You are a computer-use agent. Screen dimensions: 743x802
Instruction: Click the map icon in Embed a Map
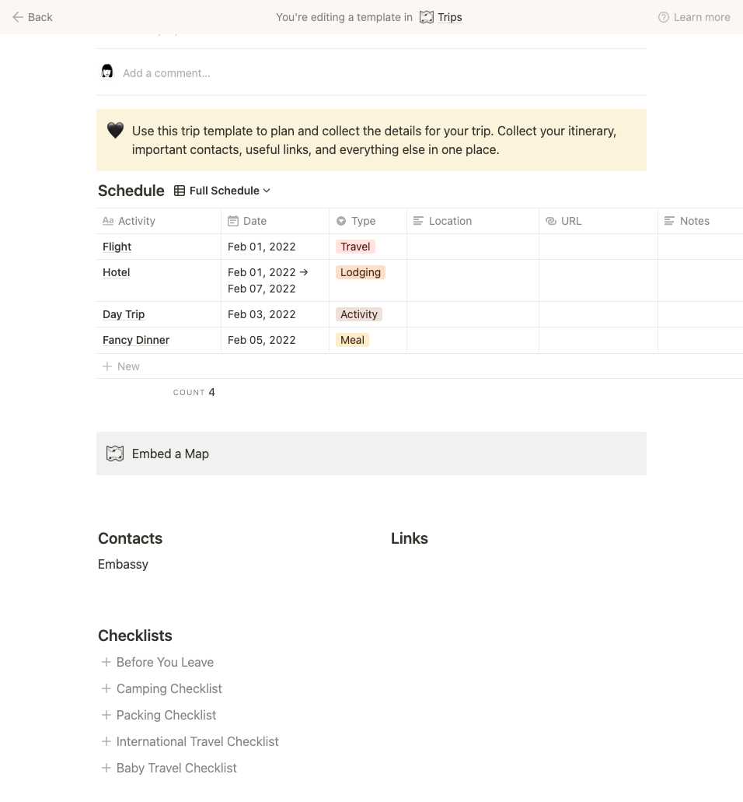pyautogui.click(x=115, y=454)
